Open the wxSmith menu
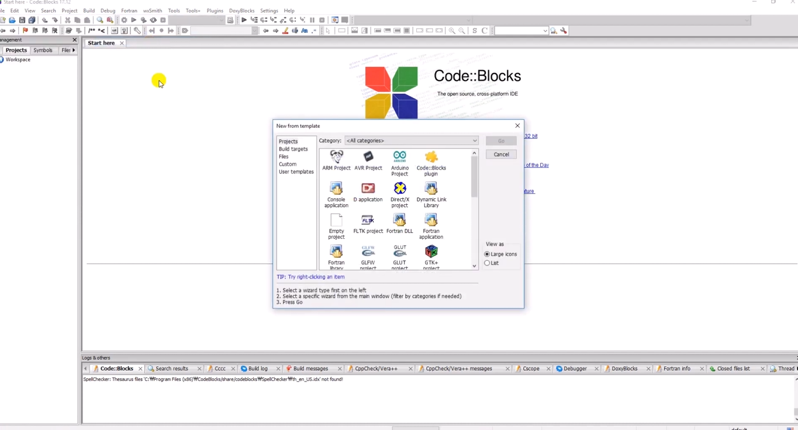The height and width of the screenshot is (430, 798). (153, 11)
